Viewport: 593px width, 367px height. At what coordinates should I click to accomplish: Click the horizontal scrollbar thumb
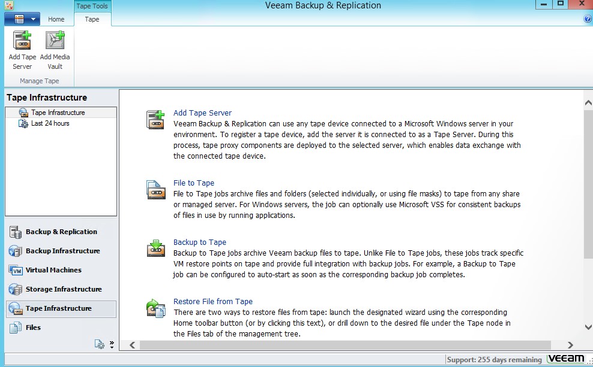[x=345, y=345]
